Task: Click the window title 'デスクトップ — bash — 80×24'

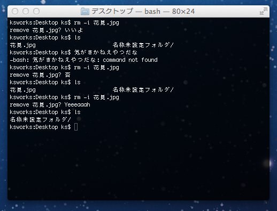Action: coord(143,12)
